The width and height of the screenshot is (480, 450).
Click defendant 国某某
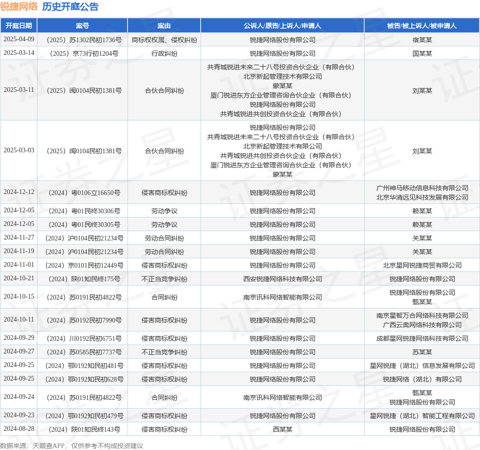tap(422, 53)
